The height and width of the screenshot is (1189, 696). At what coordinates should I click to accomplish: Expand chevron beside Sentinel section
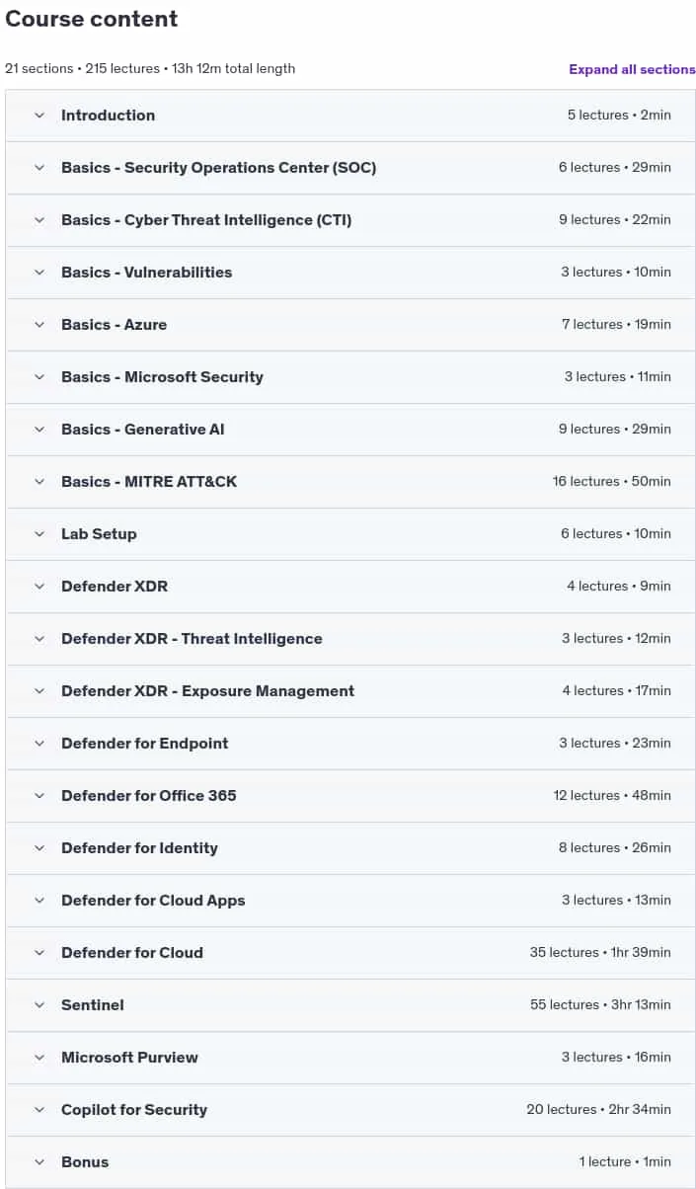point(39,1005)
